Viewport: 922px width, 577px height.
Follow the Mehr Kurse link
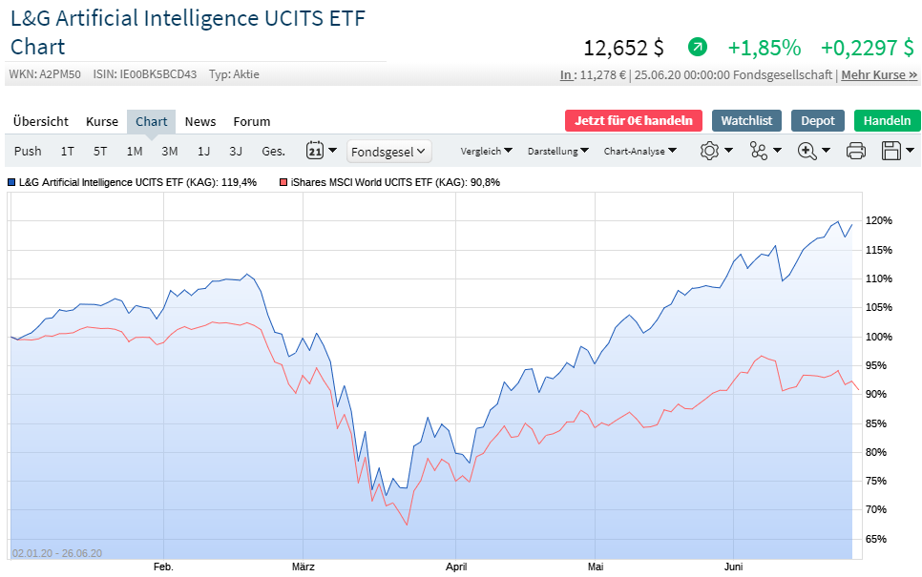[879, 74]
